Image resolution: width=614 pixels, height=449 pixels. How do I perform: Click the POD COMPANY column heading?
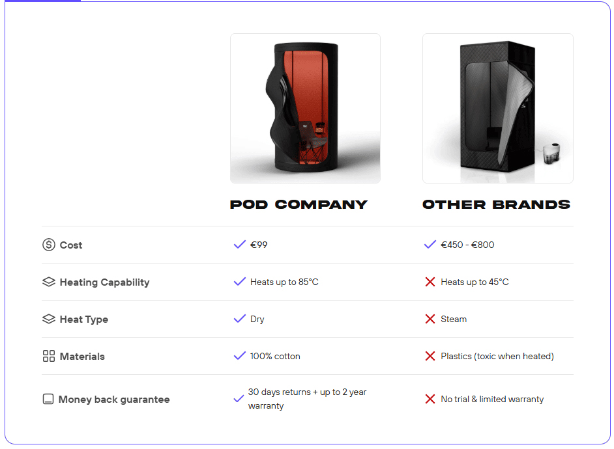point(299,204)
